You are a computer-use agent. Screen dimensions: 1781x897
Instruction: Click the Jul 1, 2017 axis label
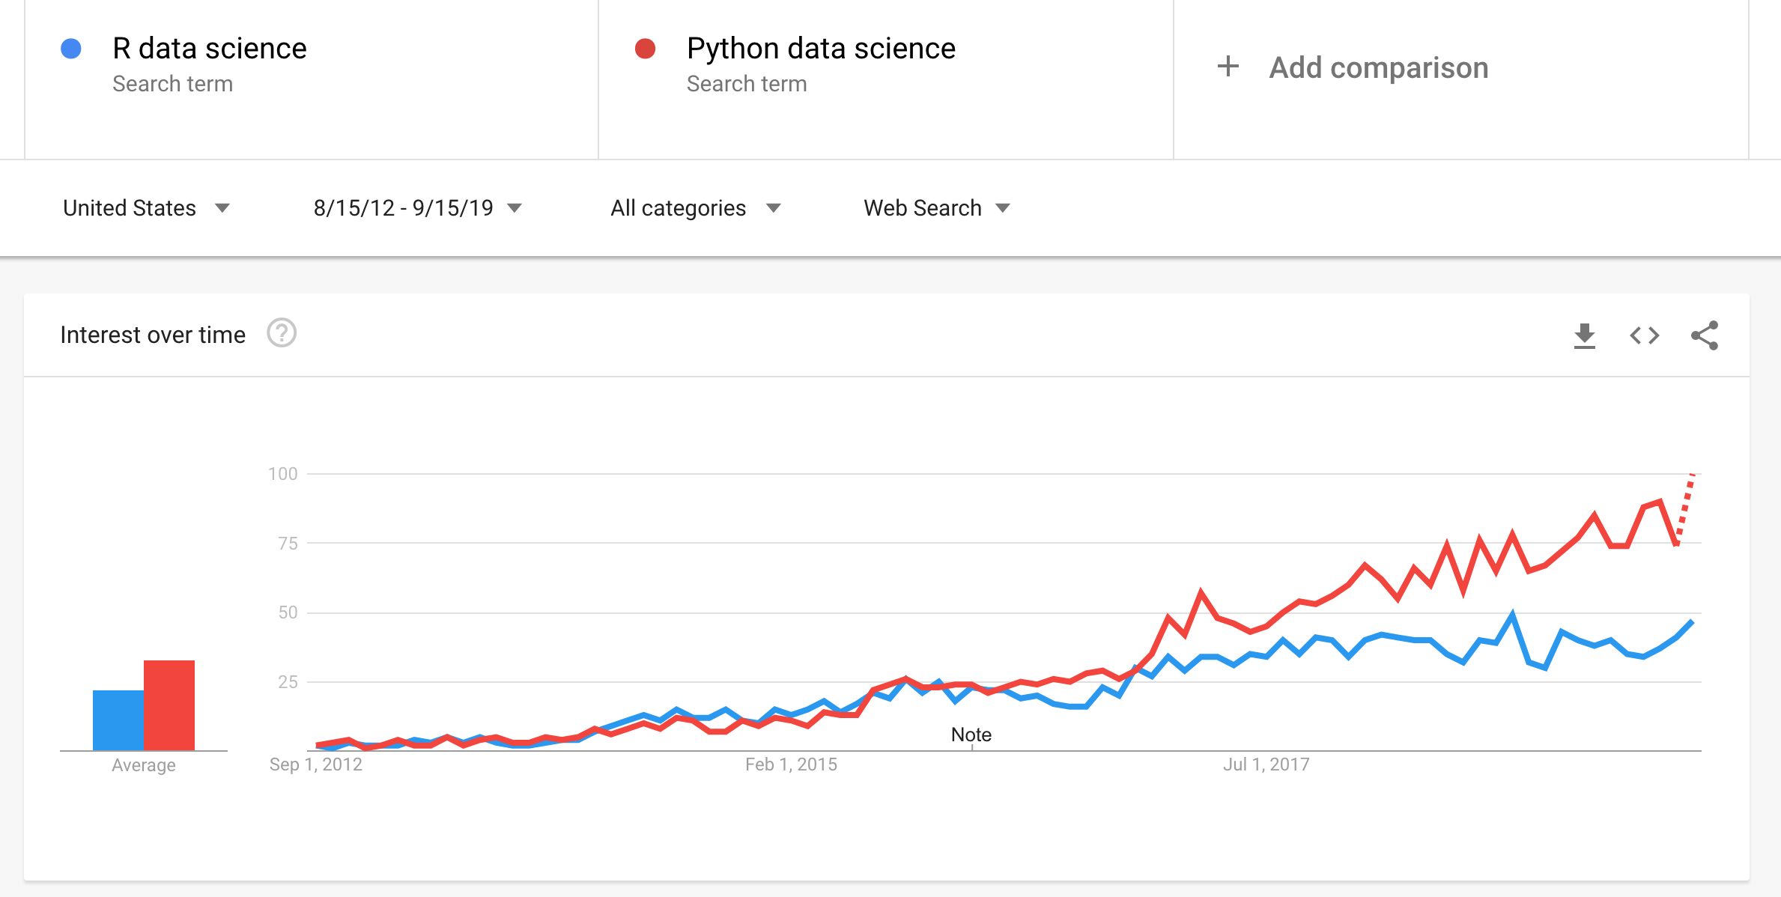(x=1266, y=764)
